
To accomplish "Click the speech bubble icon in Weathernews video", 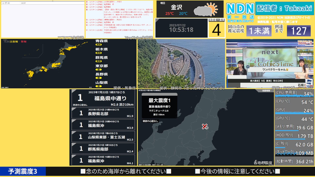I will coord(248,67).
